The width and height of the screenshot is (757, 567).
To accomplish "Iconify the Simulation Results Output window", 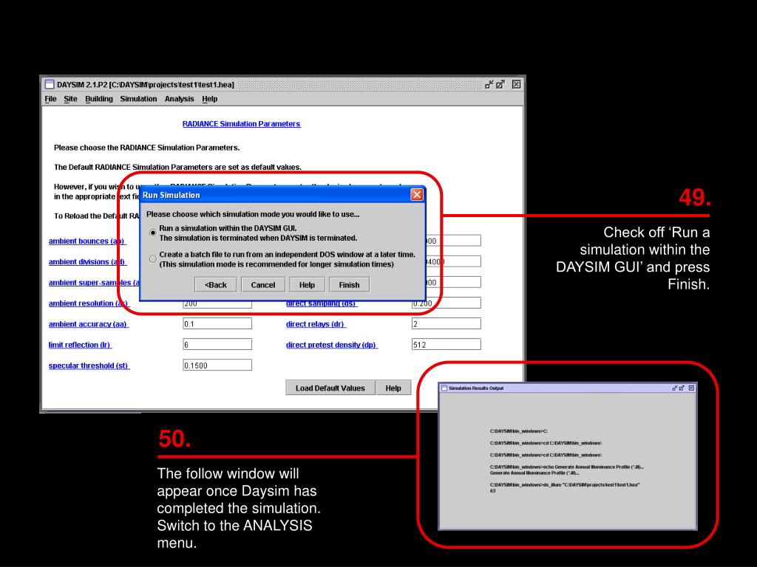I will tap(674, 388).
